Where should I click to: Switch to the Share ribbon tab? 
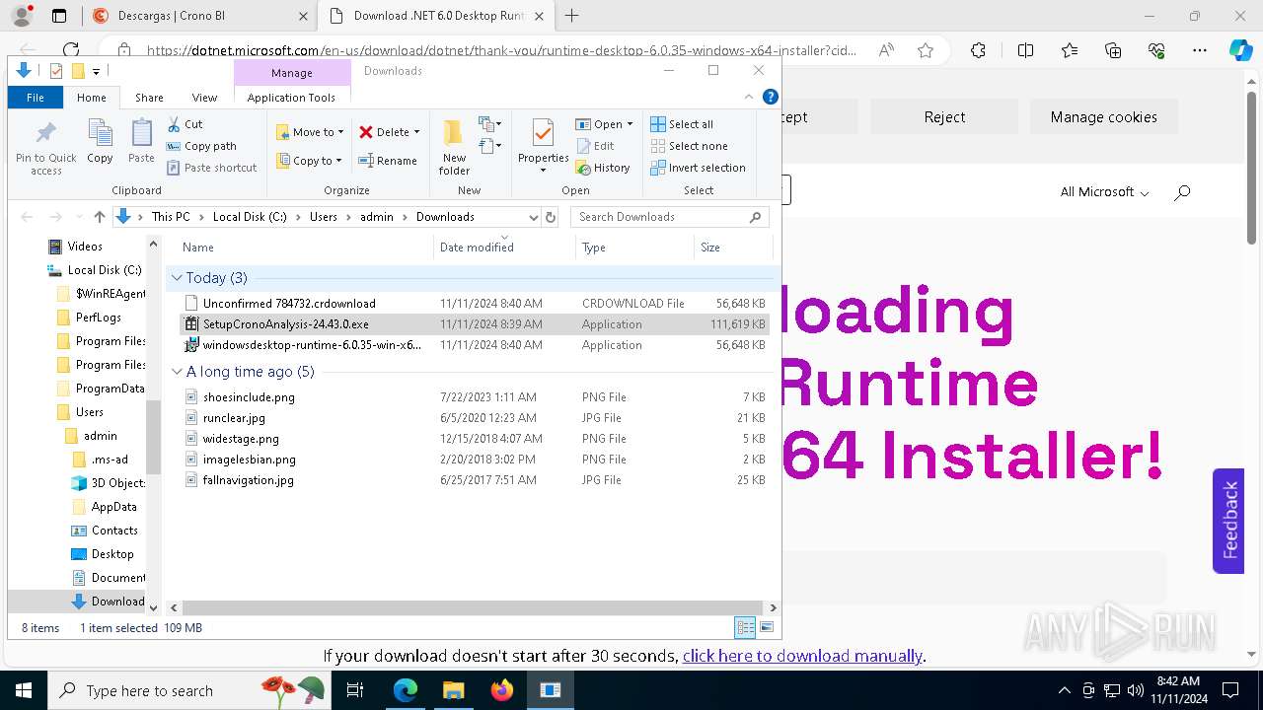[149, 98]
